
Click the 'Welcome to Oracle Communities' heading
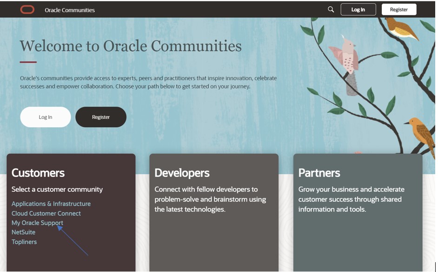pyautogui.click(x=131, y=46)
